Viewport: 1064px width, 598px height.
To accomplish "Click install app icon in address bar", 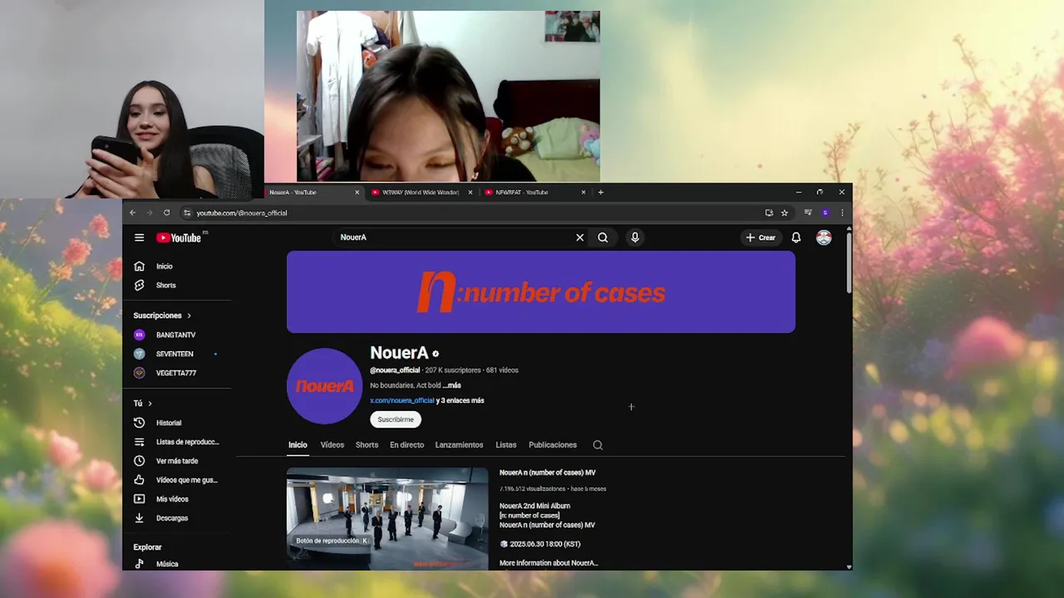I will [x=769, y=213].
